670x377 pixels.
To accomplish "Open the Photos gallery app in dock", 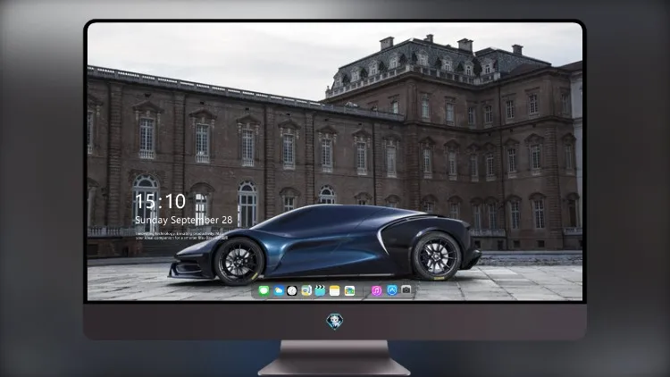I will [x=349, y=291].
